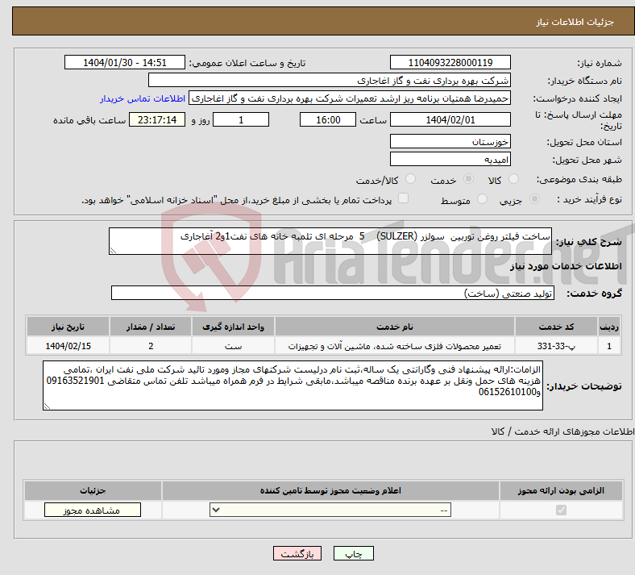Click the announcement date field 1404/01/30 - 14:51

tap(125, 62)
